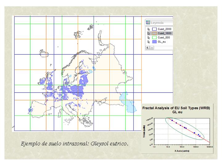Click the Cuad_2000 blue outline symbol

(154, 29)
